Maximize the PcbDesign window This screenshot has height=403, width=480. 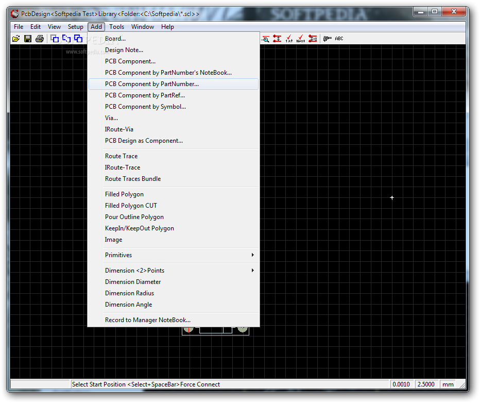pyautogui.click(x=435, y=12)
